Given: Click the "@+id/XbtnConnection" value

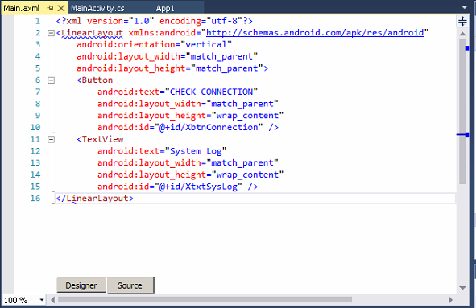Looking at the screenshot, I should tap(209, 127).
